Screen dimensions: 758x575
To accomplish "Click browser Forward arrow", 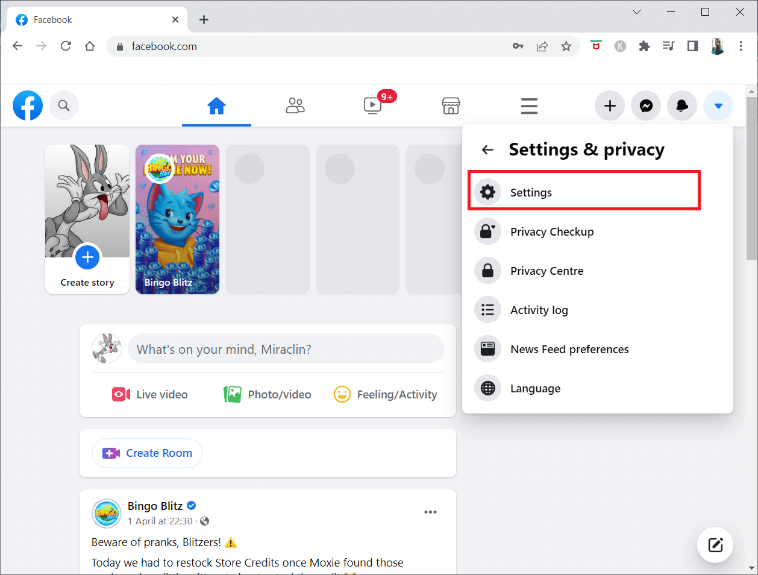I will (x=42, y=46).
